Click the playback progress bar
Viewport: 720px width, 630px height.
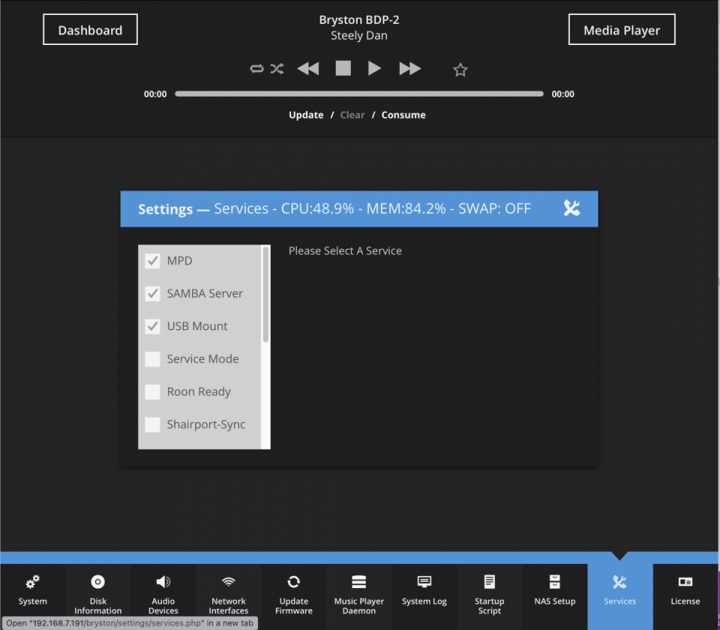[x=359, y=94]
